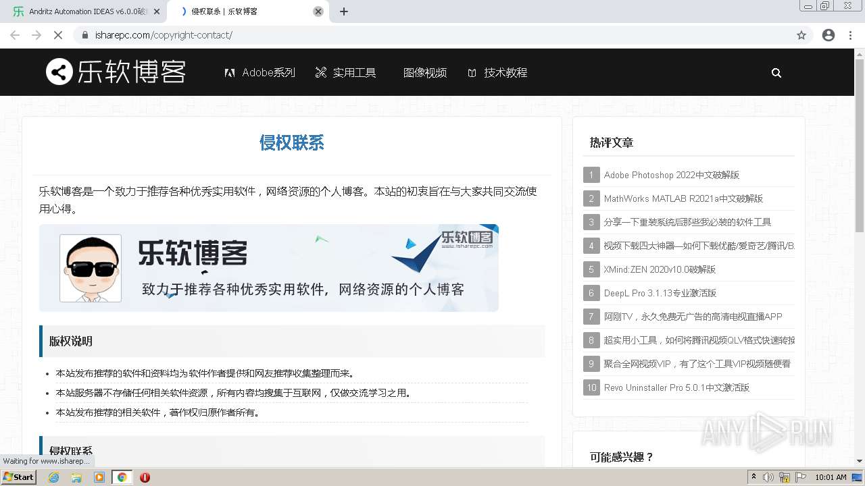
Task: Close the Andritz Automation IDEAS tab
Action: click(x=157, y=11)
